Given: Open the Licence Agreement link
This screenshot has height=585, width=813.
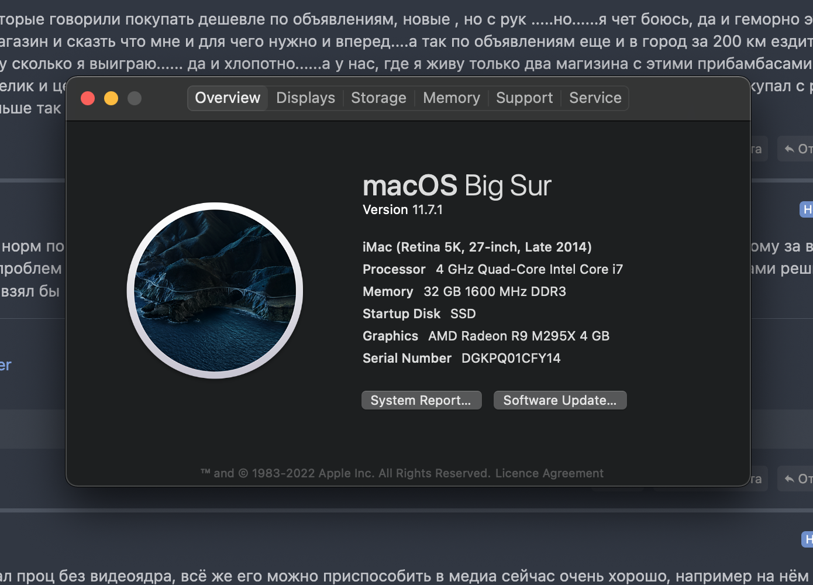Looking at the screenshot, I should (549, 473).
